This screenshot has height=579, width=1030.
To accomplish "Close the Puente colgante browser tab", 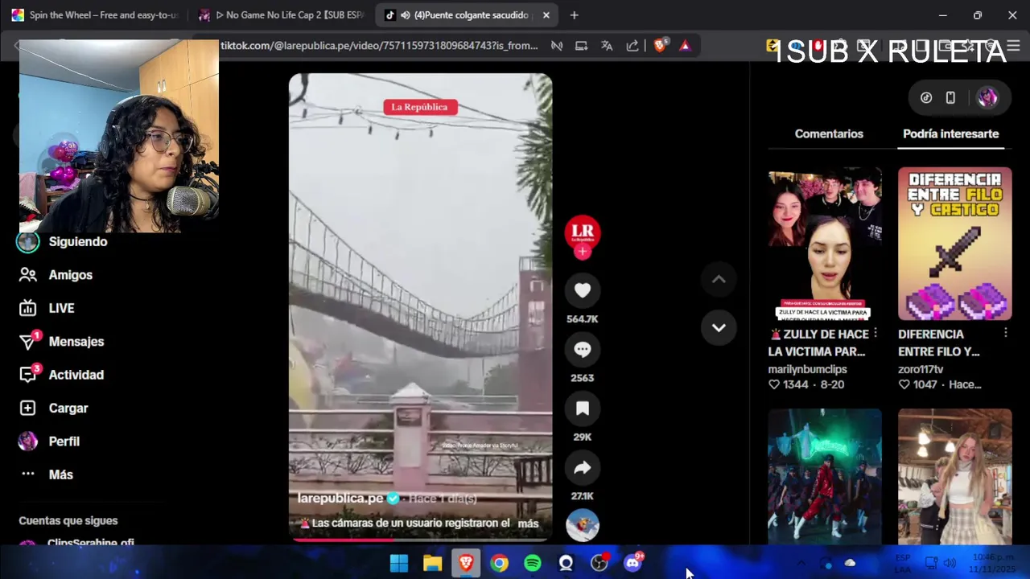I will coord(546,15).
